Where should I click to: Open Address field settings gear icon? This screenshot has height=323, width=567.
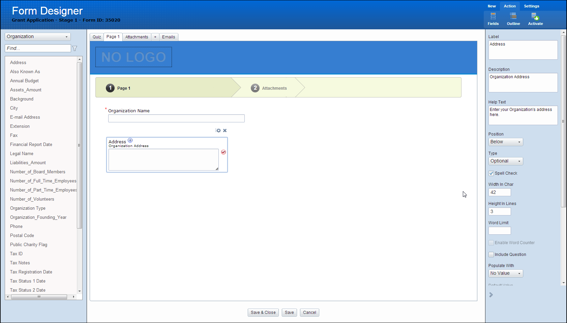tap(218, 130)
